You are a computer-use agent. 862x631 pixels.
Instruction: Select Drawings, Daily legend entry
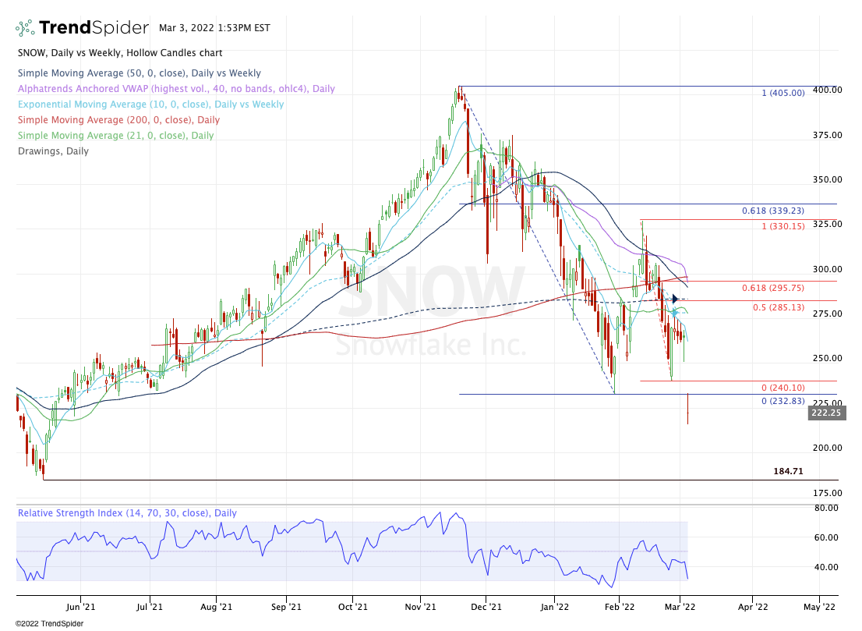[53, 151]
